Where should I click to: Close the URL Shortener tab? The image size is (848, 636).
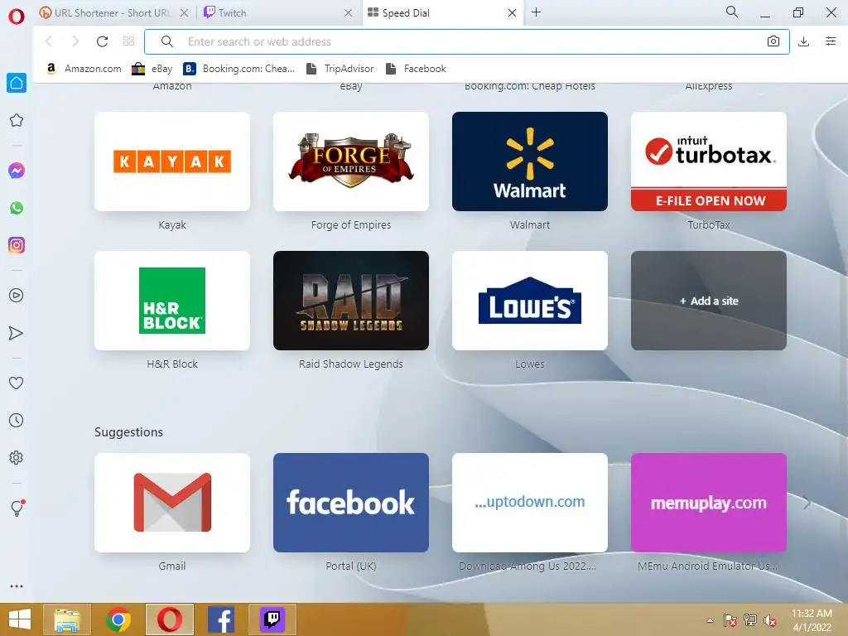click(x=185, y=13)
